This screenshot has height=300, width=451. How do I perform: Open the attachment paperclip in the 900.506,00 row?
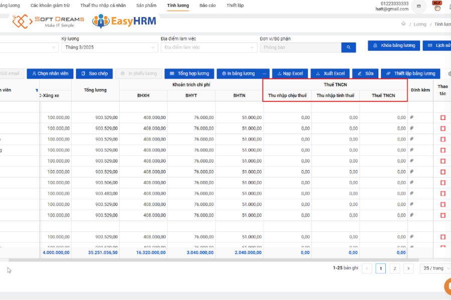(411, 182)
